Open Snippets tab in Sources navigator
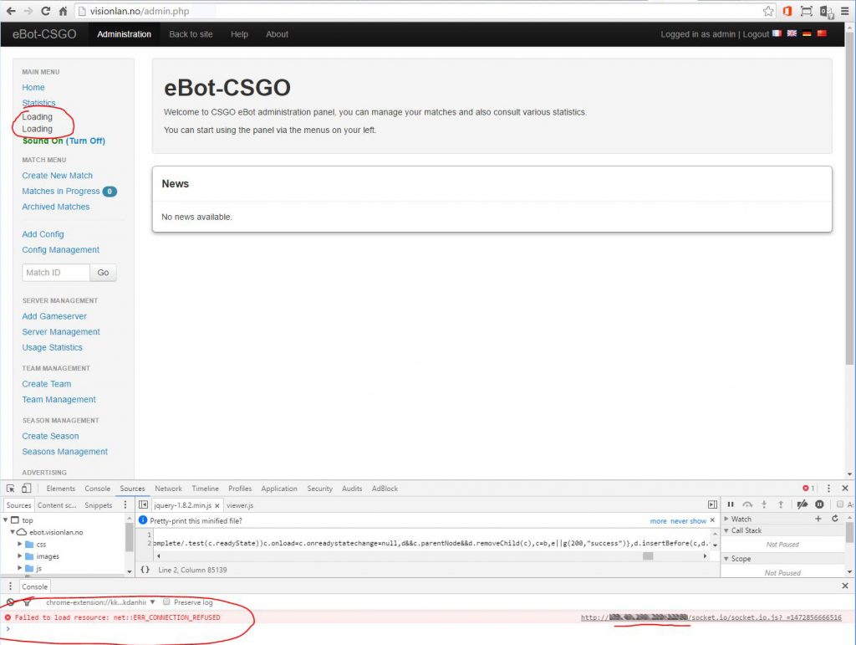The height and width of the screenshot is (645, 856). (x=99, y=505)
